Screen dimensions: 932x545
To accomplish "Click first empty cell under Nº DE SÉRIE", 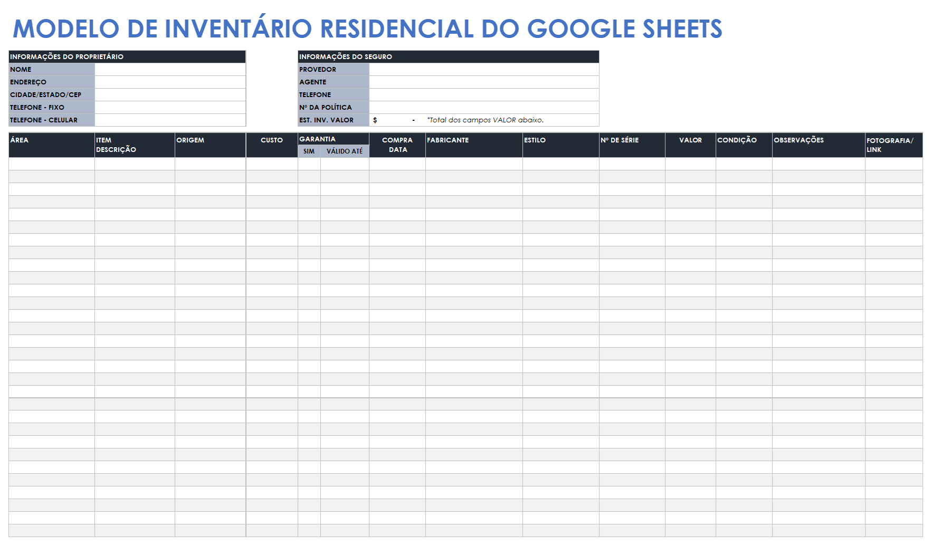I will (x=632, y=164).
